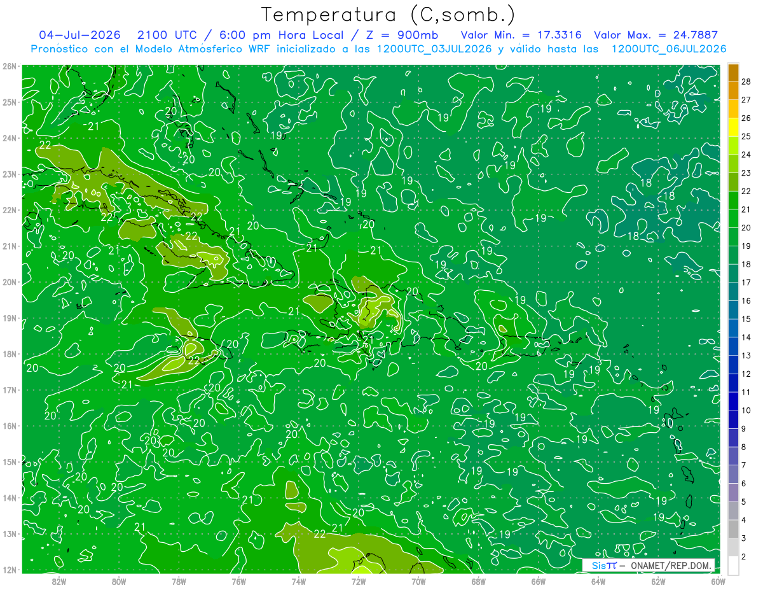Image resolution: width=763 pixels, height=590 pixels.
Task: Click the longitude axis label "72W"
Action: coord(359,581)
